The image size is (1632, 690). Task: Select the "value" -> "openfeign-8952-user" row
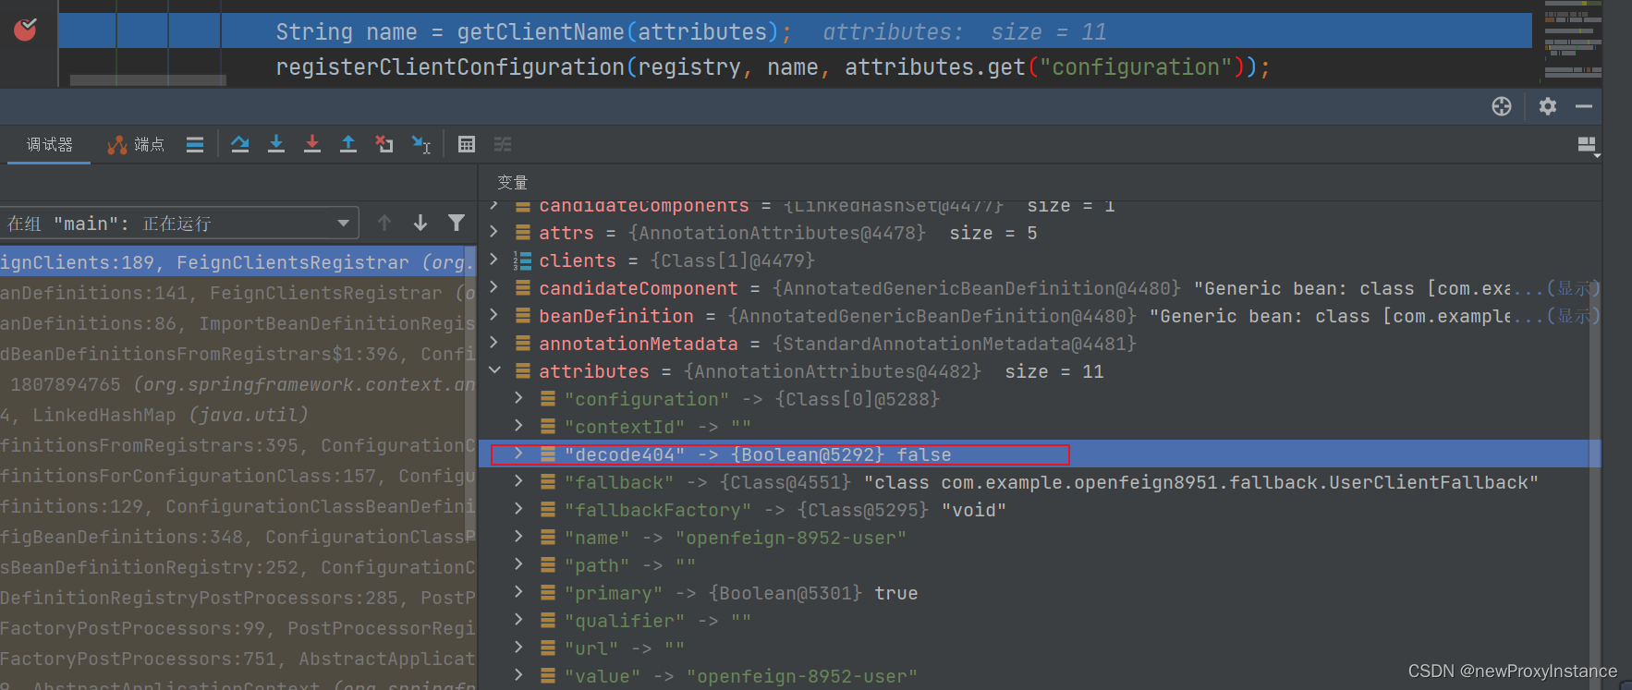(x=1040, y=676)
